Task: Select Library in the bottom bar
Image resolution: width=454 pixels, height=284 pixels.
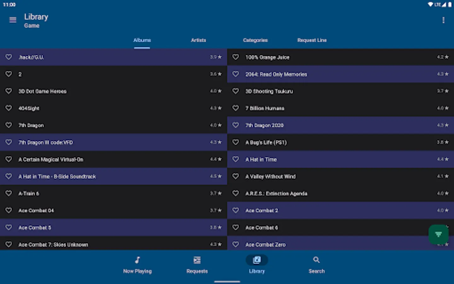Action: point(257,265)
